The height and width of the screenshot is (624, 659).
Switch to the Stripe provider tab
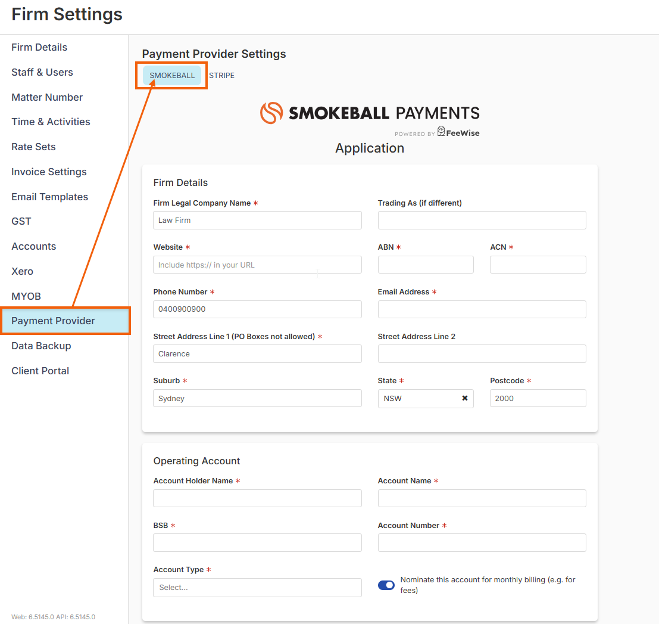(x=221, y=76)
